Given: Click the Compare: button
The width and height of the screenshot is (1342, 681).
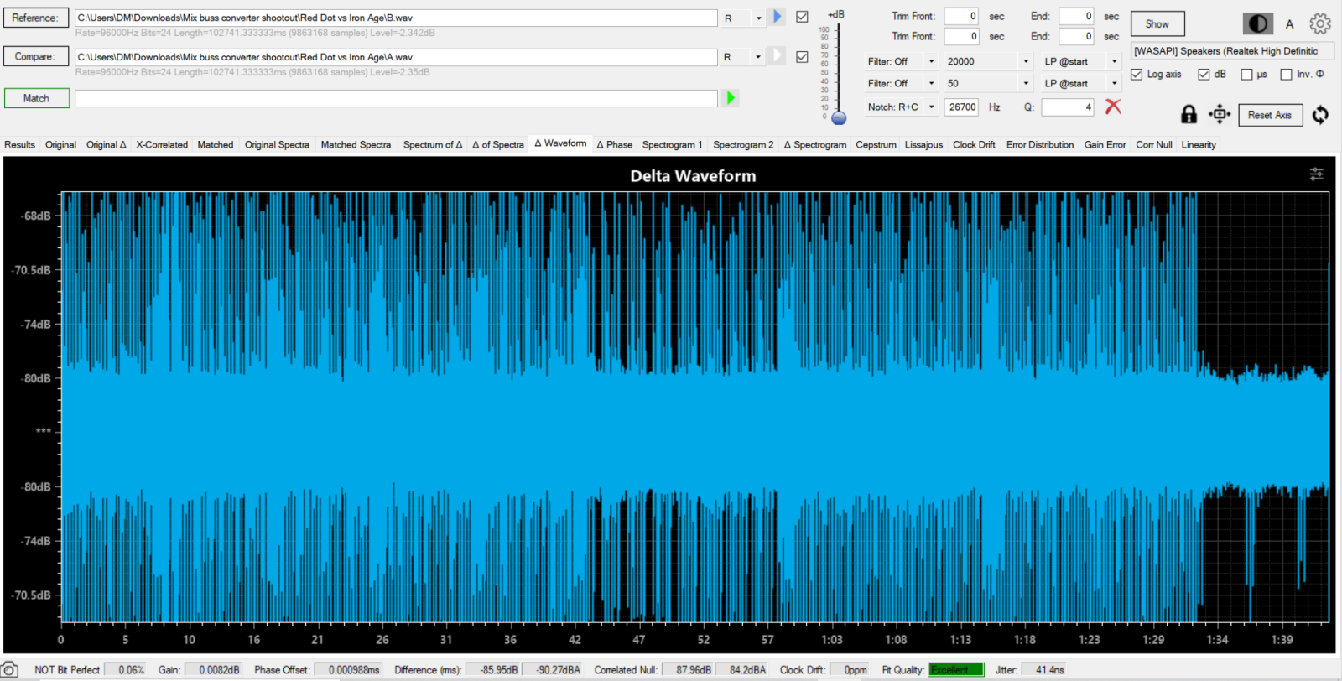Looking at the screenshot, I should click(35, 56).
